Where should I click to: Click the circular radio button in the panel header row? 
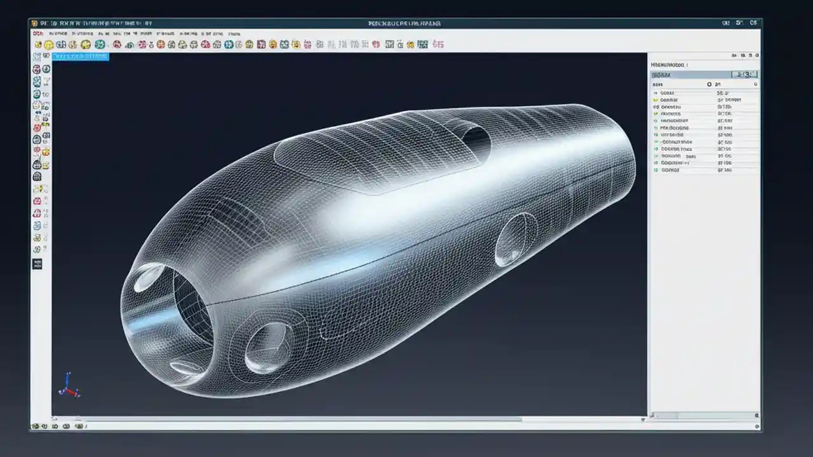[709, 84]
